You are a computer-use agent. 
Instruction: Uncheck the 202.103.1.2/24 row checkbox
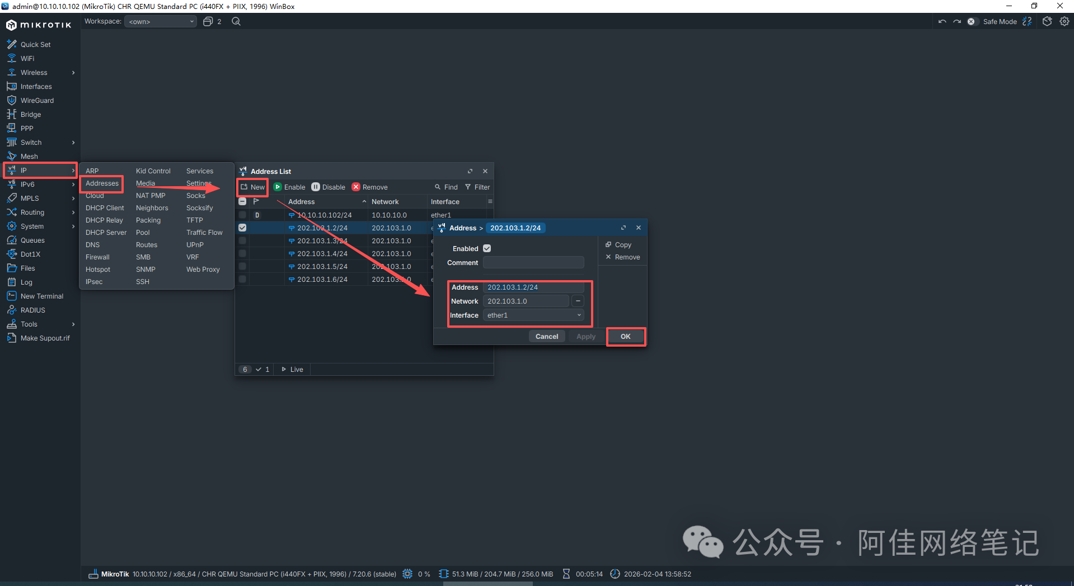point(242,228)
